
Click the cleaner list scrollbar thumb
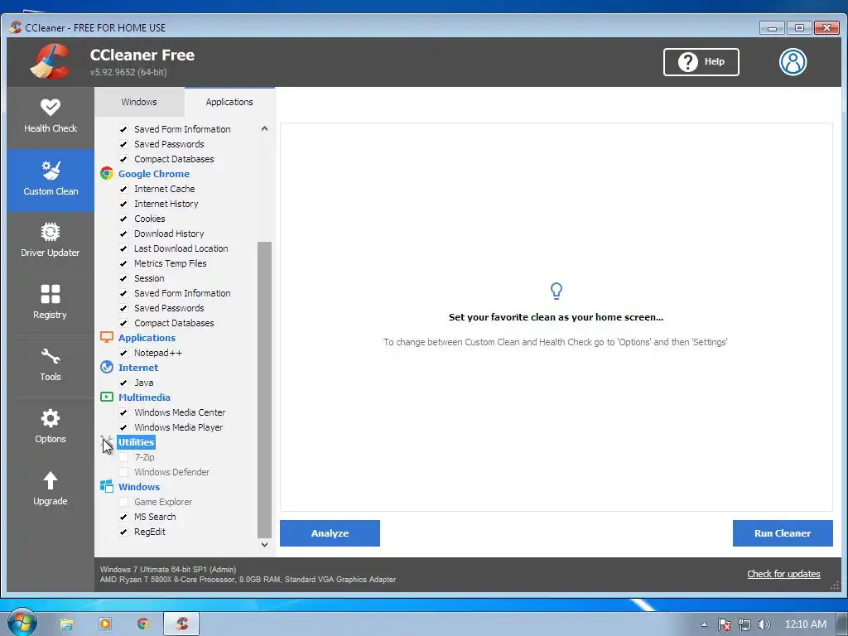coord(264,389)
